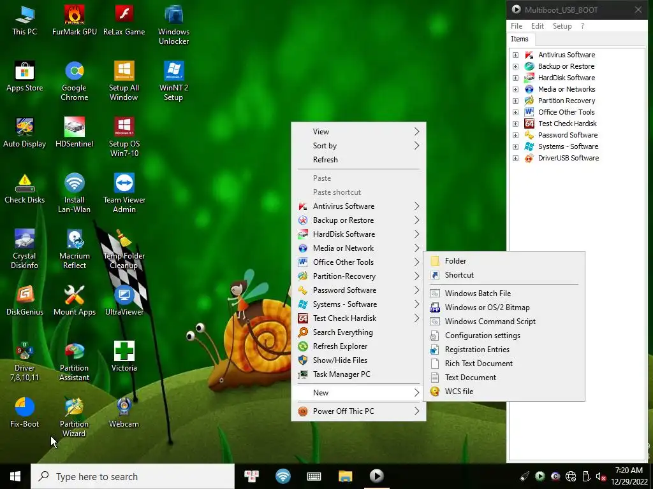This screenshot has height=489, width=653.
Task: Select Setup OS Win7-10 icon
Action: (124, 137)
